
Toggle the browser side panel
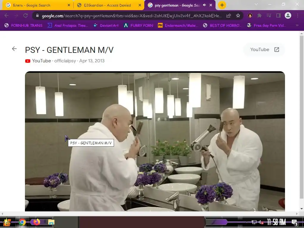click(278, 15)
